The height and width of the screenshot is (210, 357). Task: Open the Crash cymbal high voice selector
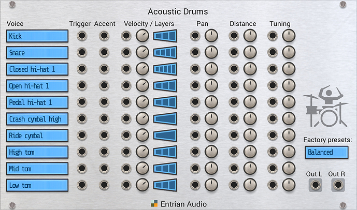(x=37, y=119)
